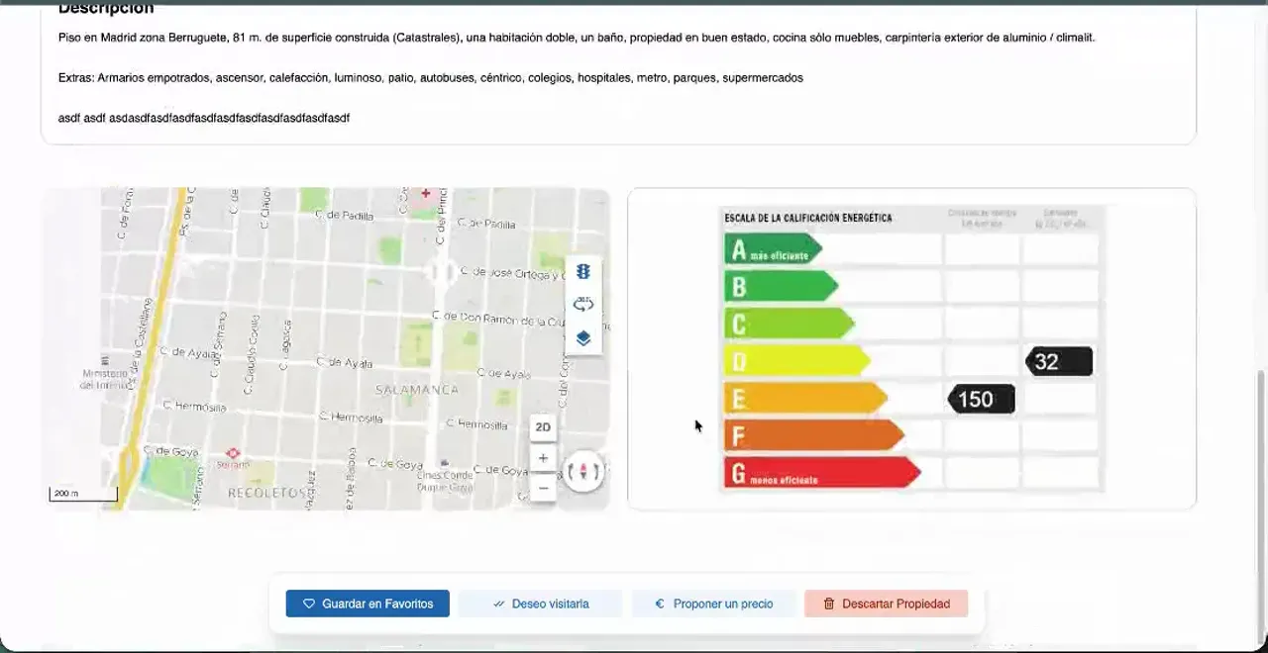Image resolution: width=1268 pixels, height=653 pixels.
Task: Zoom in on the map
Action: point(543,459)
